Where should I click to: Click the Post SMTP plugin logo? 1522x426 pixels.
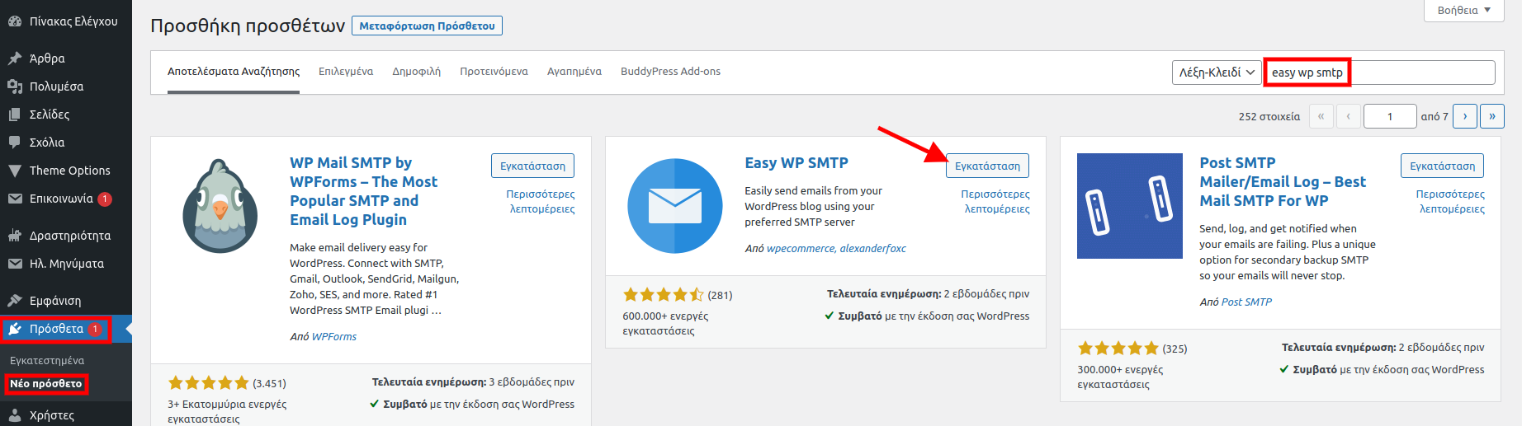pyautogui.click(x=1130, y=206)
